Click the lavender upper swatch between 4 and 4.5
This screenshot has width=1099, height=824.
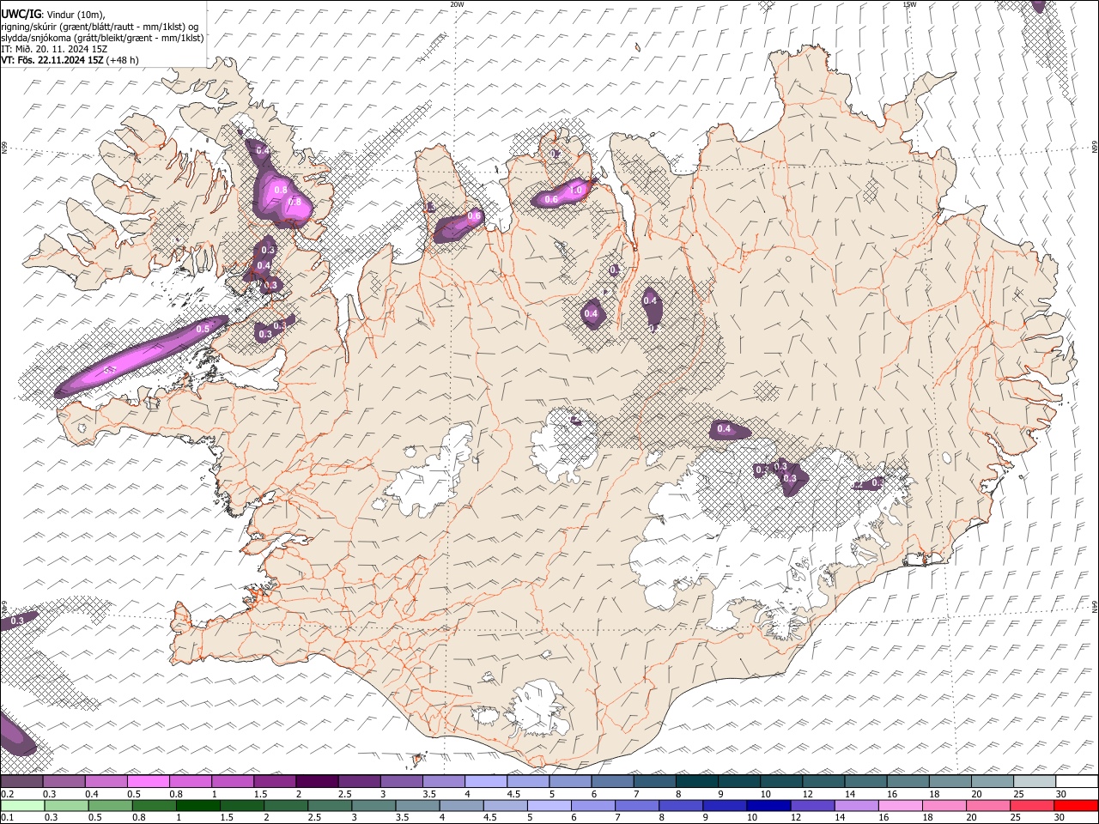pyautogui.click(x=486, y=782)
